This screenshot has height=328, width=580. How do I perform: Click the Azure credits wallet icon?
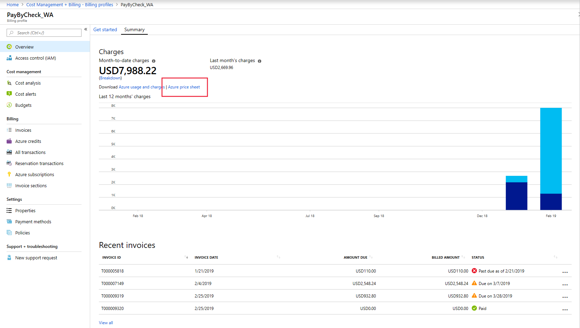(x=9, y=141)
